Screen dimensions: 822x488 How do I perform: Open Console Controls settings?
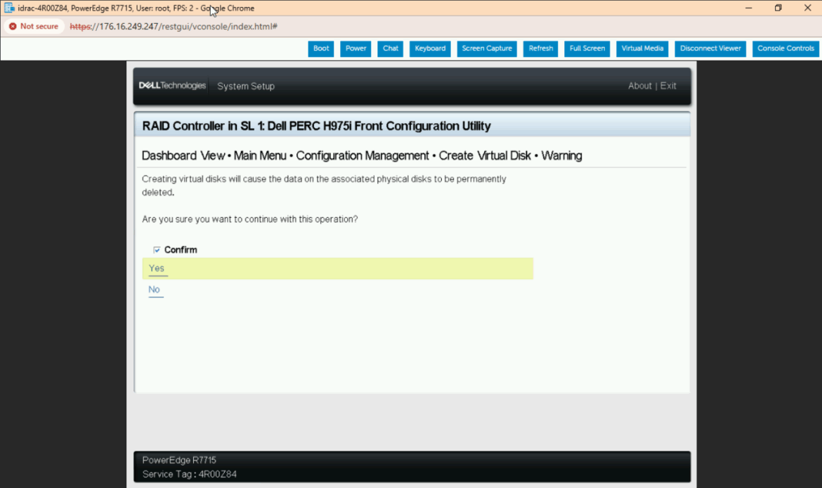coord(785,49)
